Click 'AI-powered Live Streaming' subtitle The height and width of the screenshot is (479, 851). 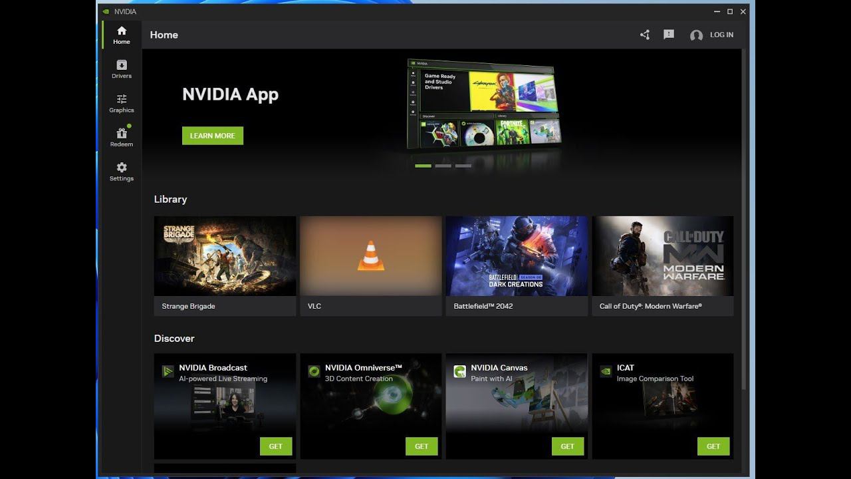pyautogui.click(x=223, y=379)
